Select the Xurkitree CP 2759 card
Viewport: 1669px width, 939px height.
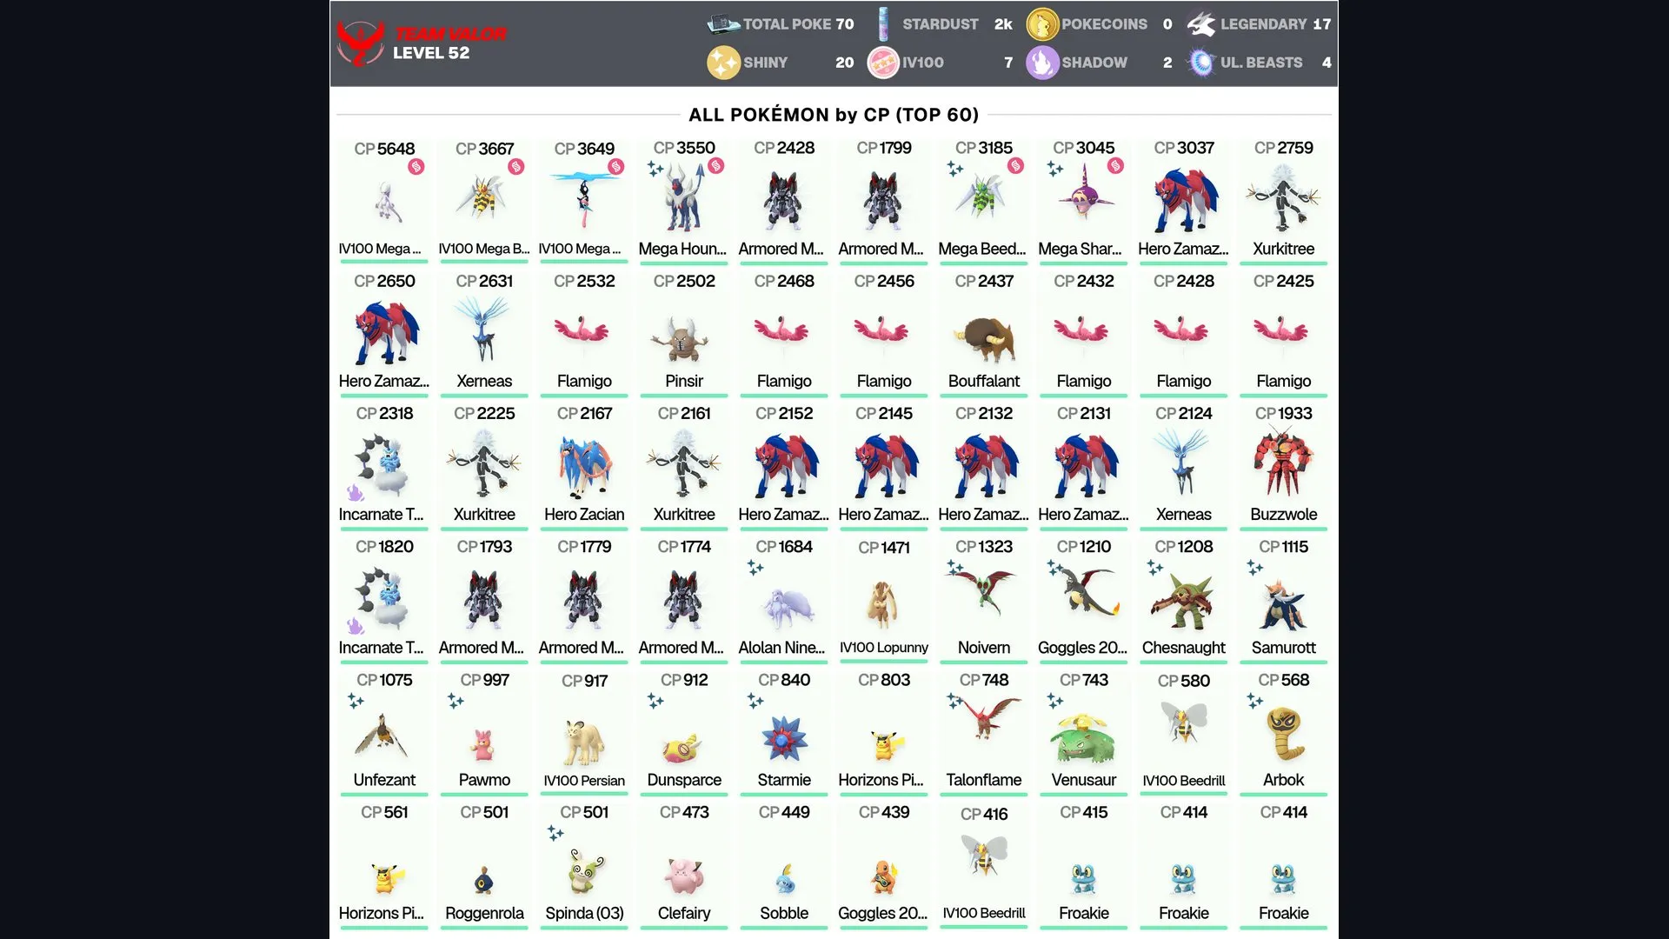tap(1284, 201)
